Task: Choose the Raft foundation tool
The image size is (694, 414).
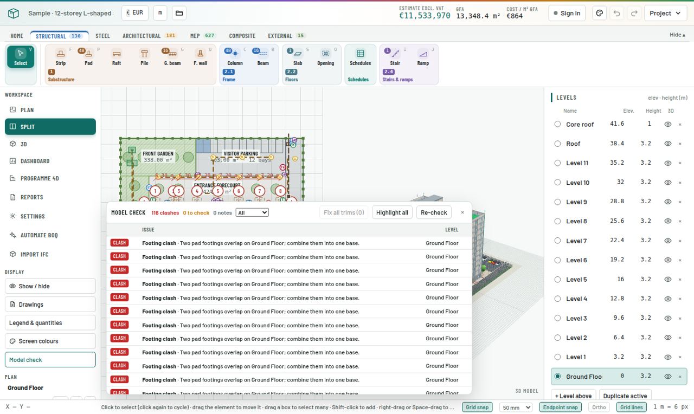Action: point(117,57)
